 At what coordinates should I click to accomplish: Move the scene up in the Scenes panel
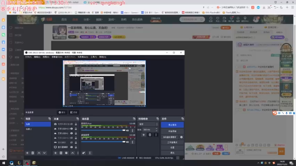(x=39, y=153)
